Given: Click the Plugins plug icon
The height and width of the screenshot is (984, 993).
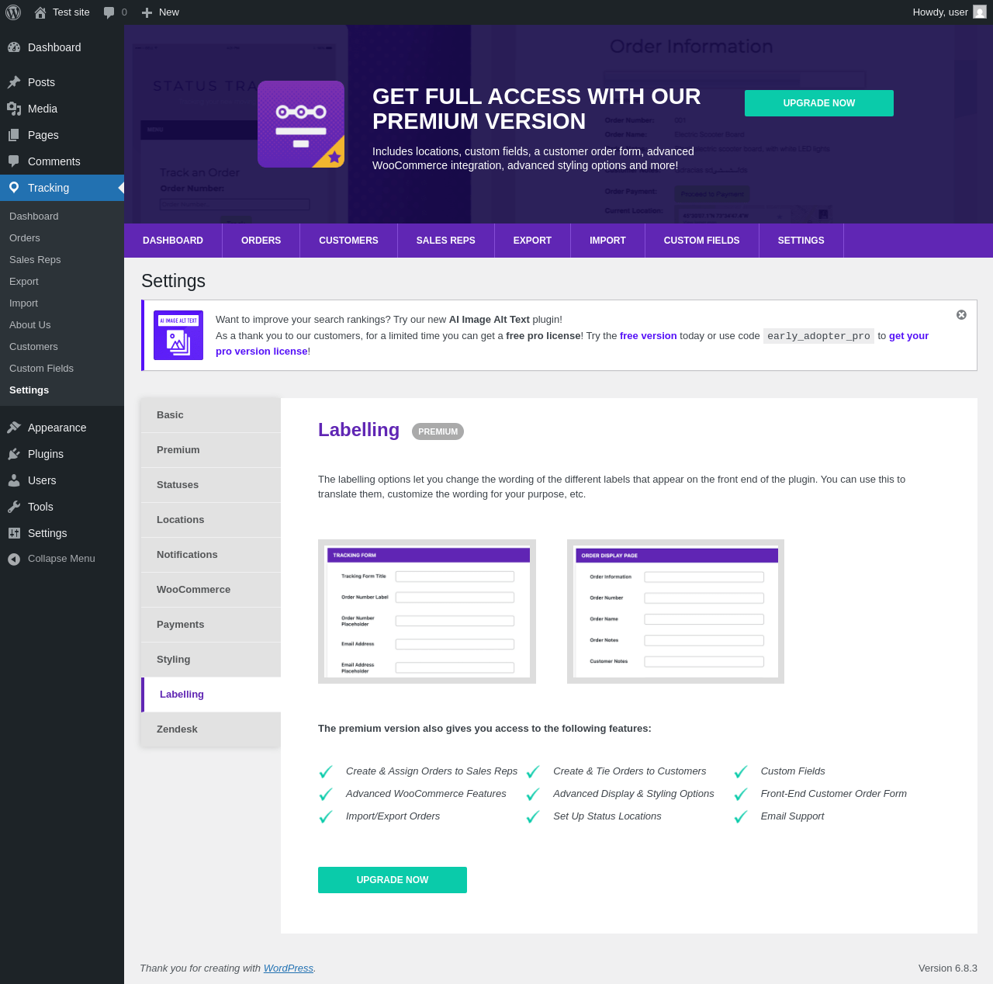Looking at the screenshot, I should click(14, 454).
